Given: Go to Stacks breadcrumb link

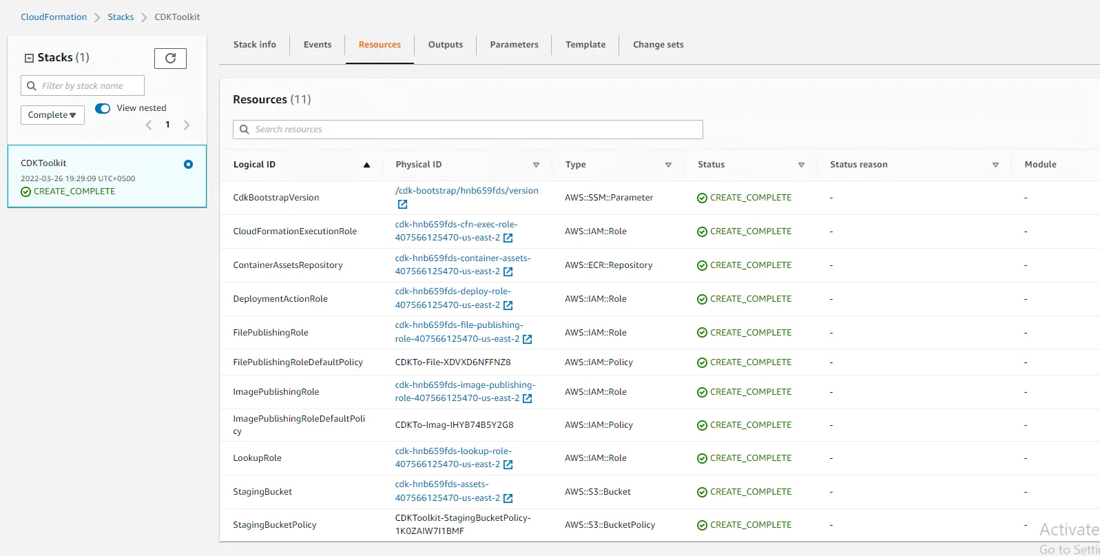Looking at the screenshot, I should 121,17.
